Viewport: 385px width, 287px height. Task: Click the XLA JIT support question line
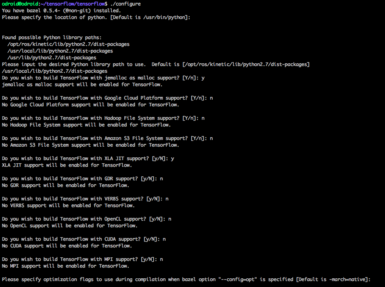pos(88,159)
